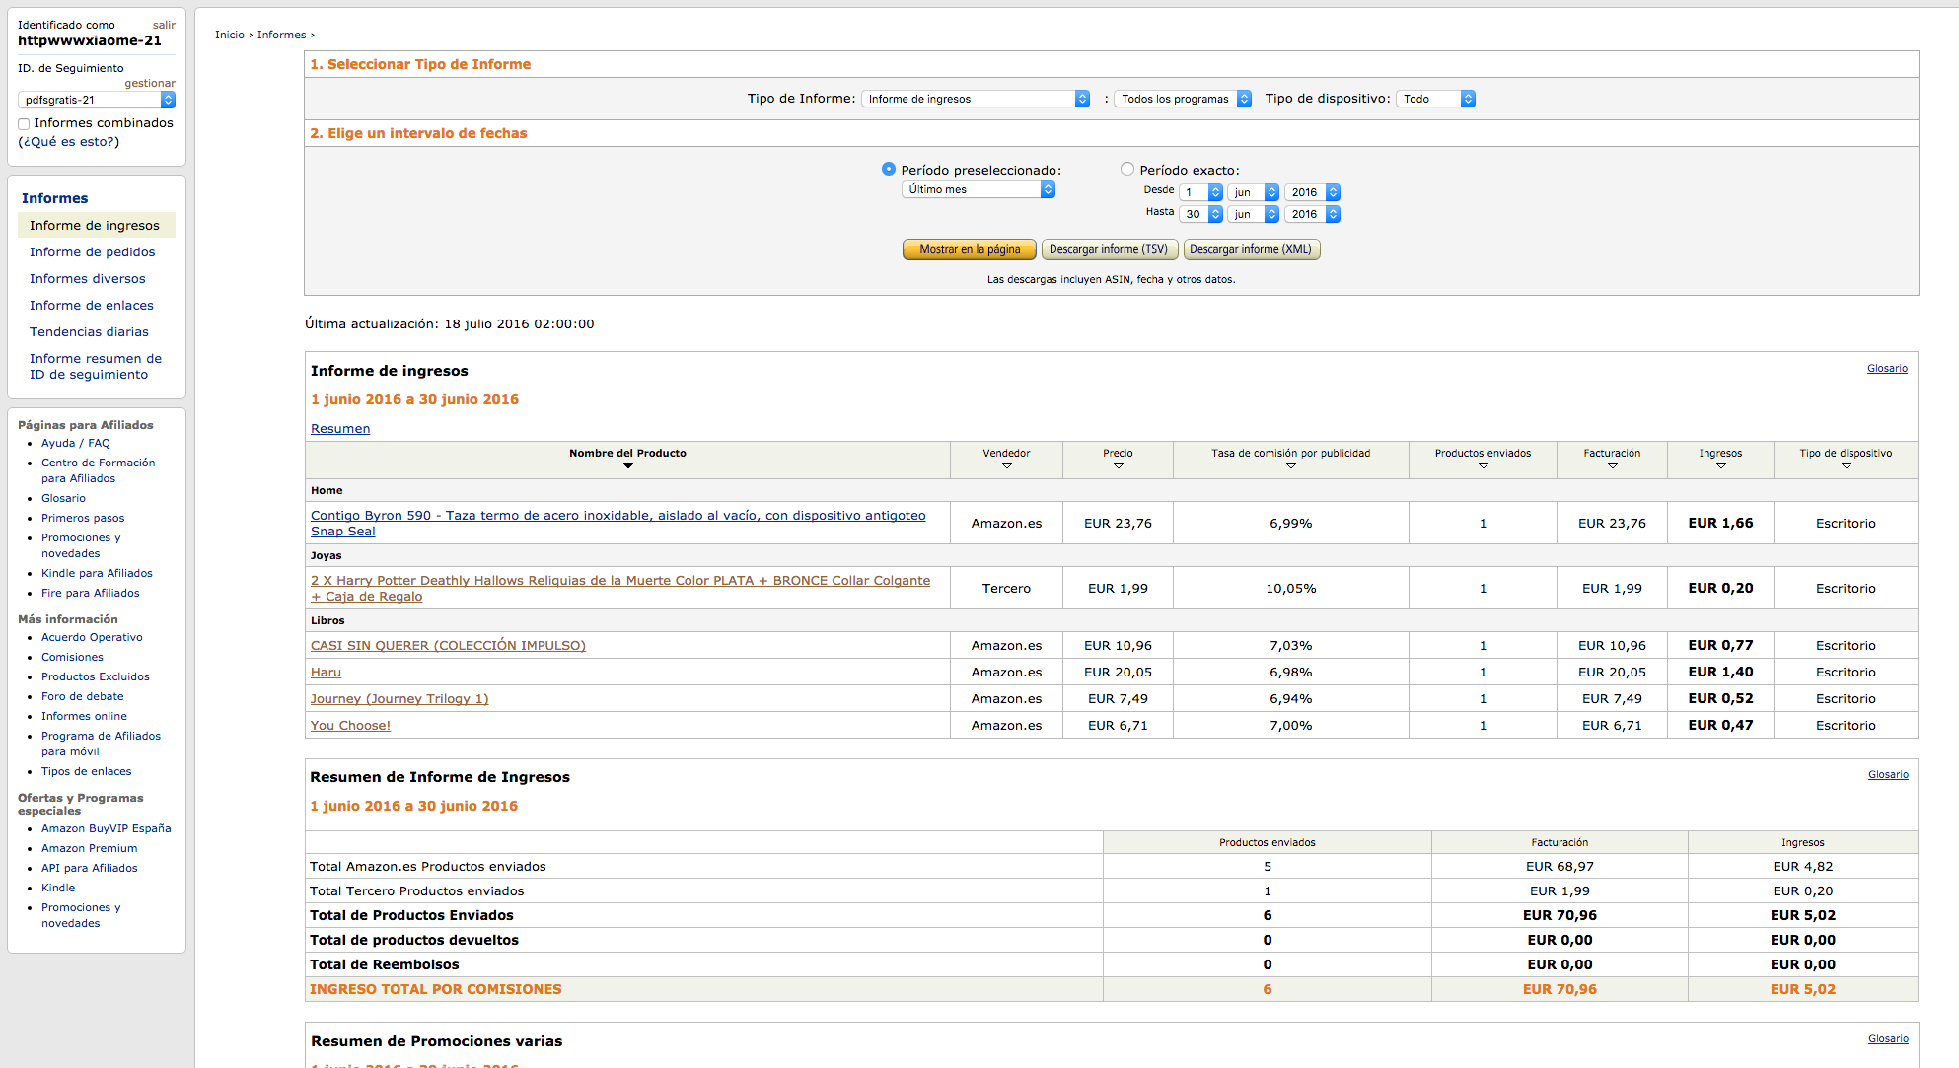Screen dimensions: 1959x1068
Task: Open Amazon Premium link
Action: point(90,848)
